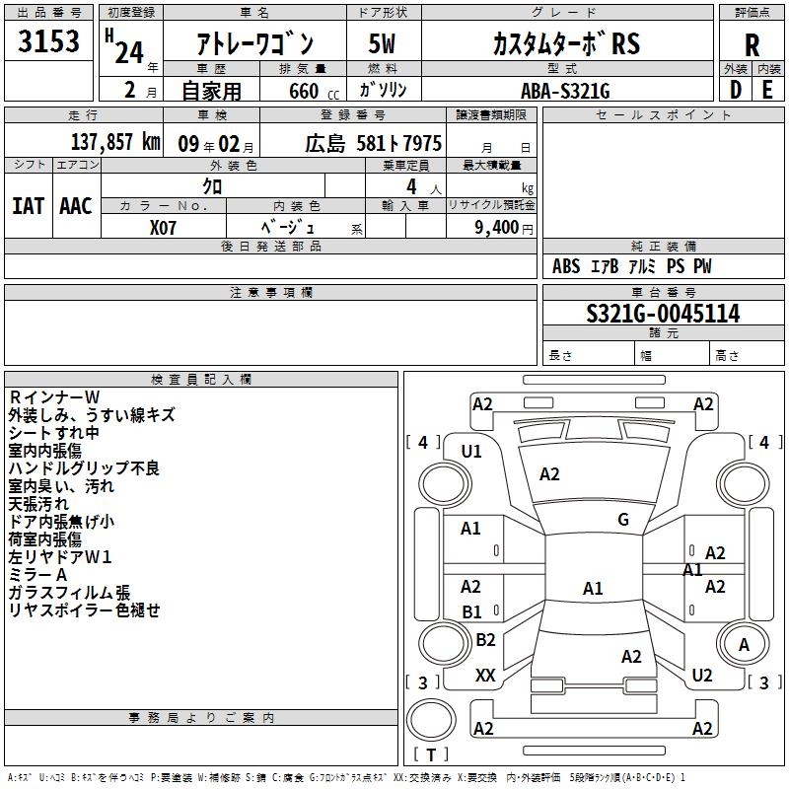The width and height of the screenshot is (789, 789).
Task: Click the damage code legend at bottom
Action: 346,778
